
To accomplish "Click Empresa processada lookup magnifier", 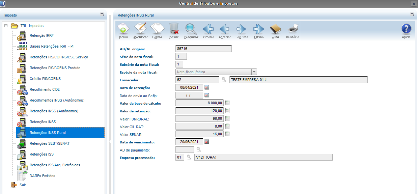I will pyautogui.click(x=189, y=157).
